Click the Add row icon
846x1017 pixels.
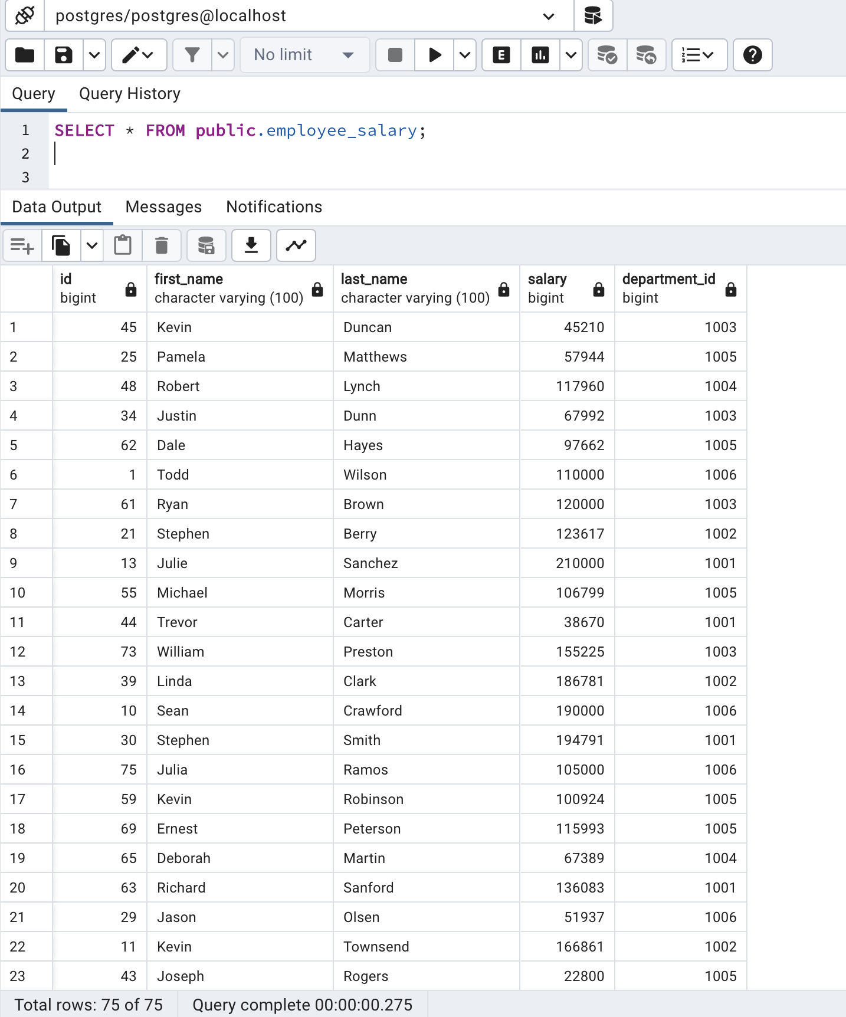[x=22, y=245]
